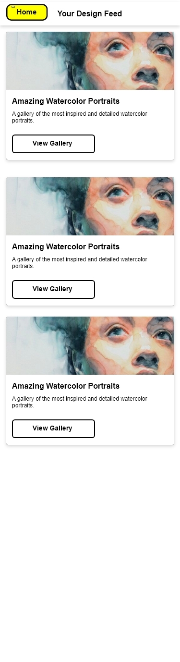
Task: Click the small icon inside Home button
Action: pyautogui.click(x=13, y=7)
